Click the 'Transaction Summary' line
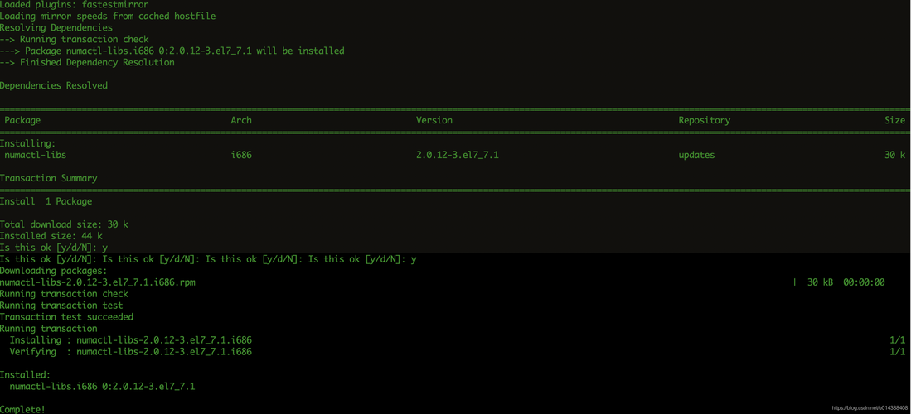The height and width of the screenshot is (414, 911). [49, 178]
